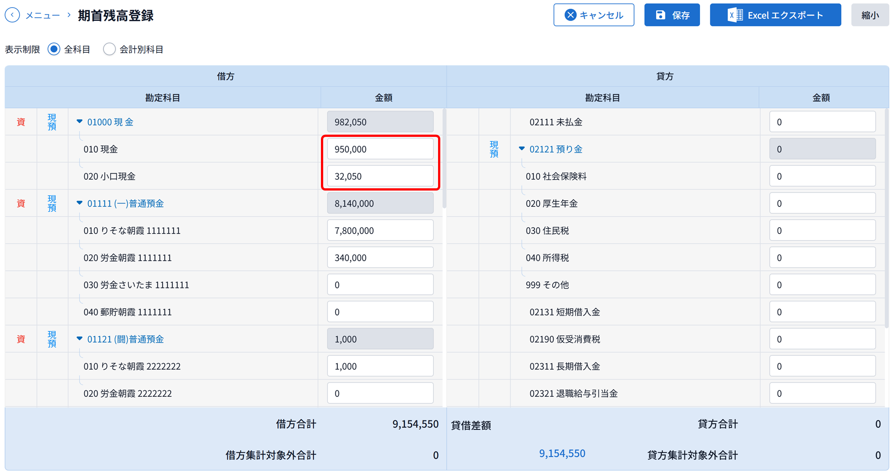Click the 02321 退職給与引当金 amount field
The height and width of the screenshot is (475, 894).
(822, 393)
